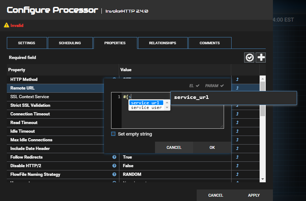
Task: Switch to the Settings tab
Action: click(27, 43)
